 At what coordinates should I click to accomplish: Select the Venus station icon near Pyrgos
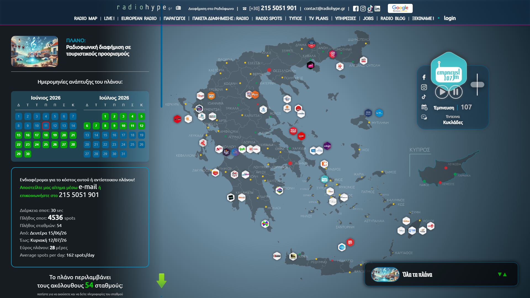point(234,174)
